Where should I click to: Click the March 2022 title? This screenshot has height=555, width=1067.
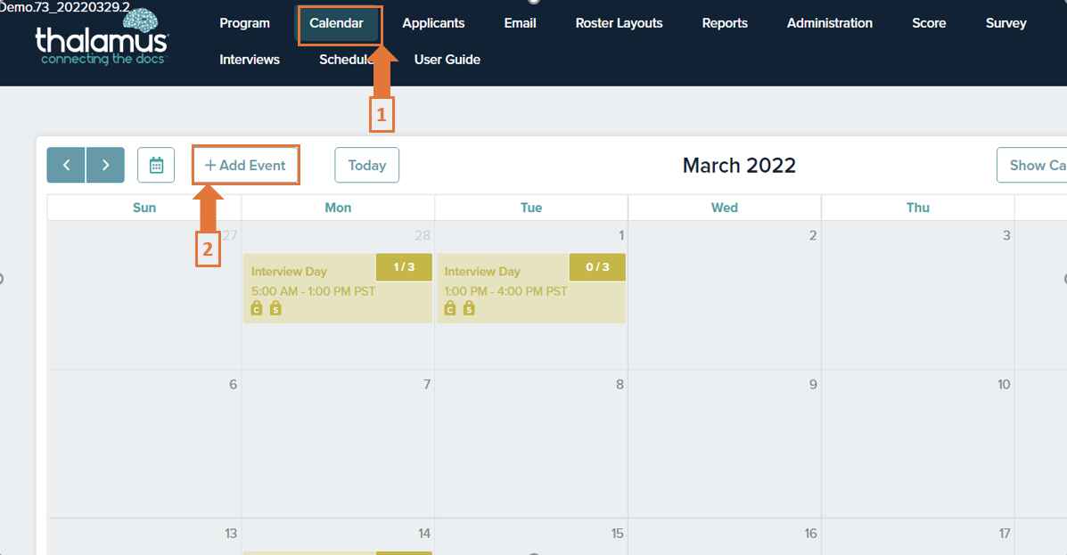pos(739,166)
